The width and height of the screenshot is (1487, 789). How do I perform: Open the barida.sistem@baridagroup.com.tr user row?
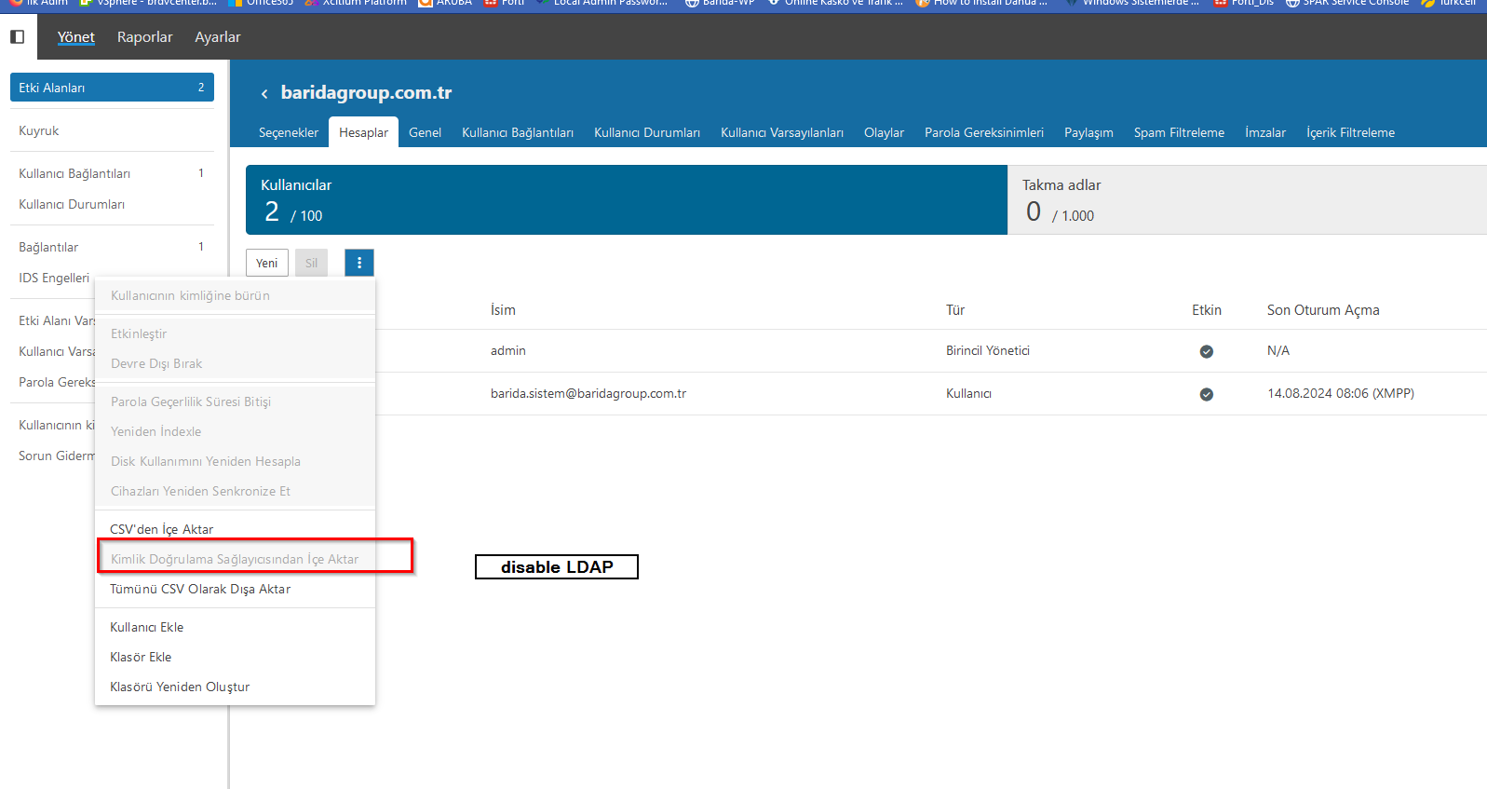click(x=588, y=394)
